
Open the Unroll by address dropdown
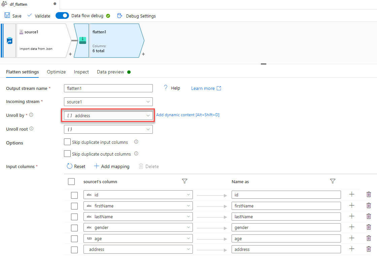(x=108, y=116)
